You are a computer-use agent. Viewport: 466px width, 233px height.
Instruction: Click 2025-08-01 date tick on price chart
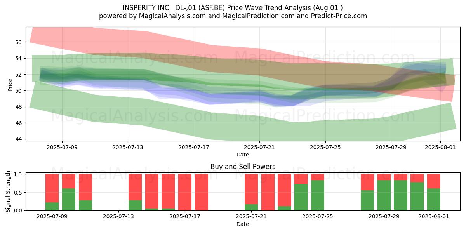pos(440,147)
